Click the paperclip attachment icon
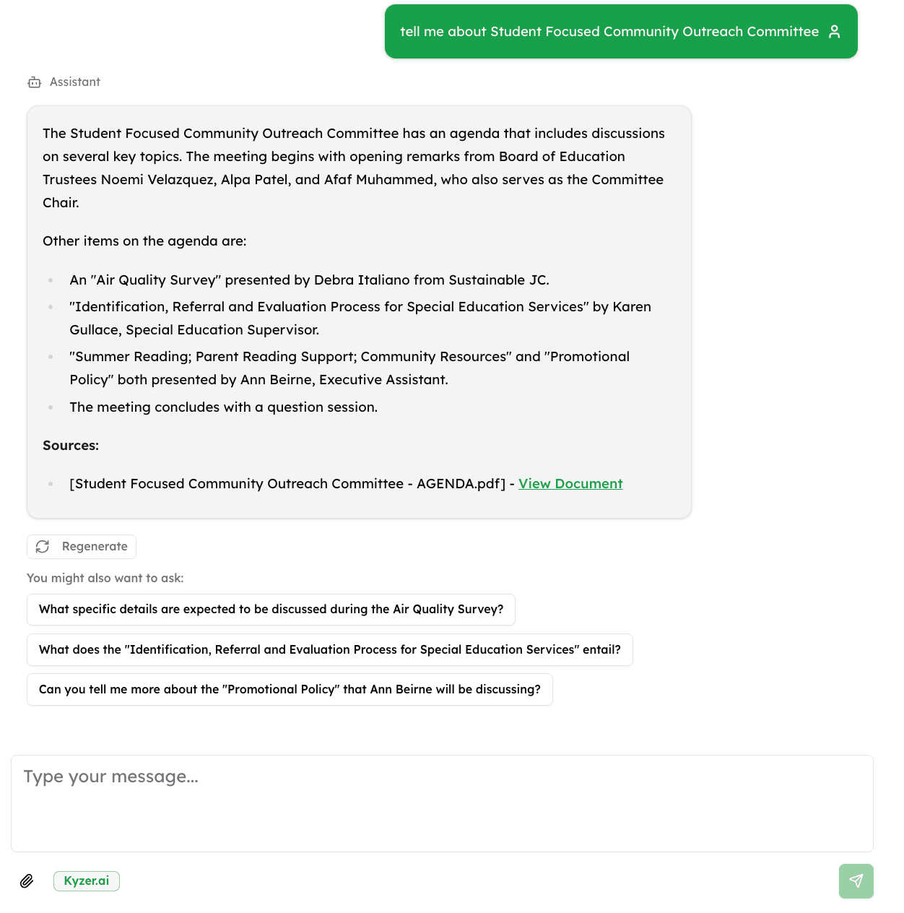 tap(27, 881)
